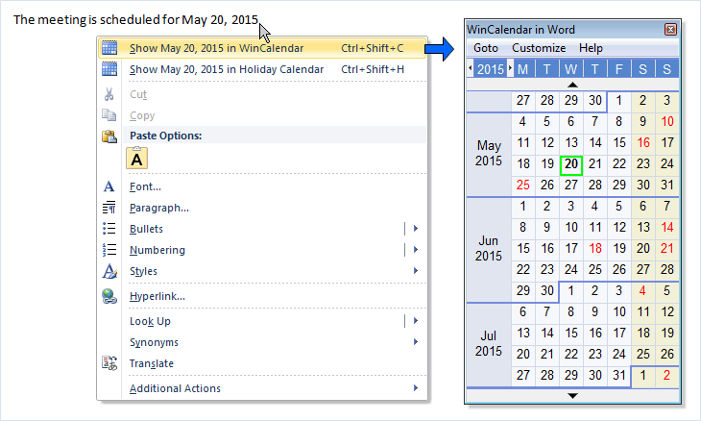Click calendar icon beside Show in WinCalendar
This screenshot has height=421, width=701.
(x=109, y=48)
